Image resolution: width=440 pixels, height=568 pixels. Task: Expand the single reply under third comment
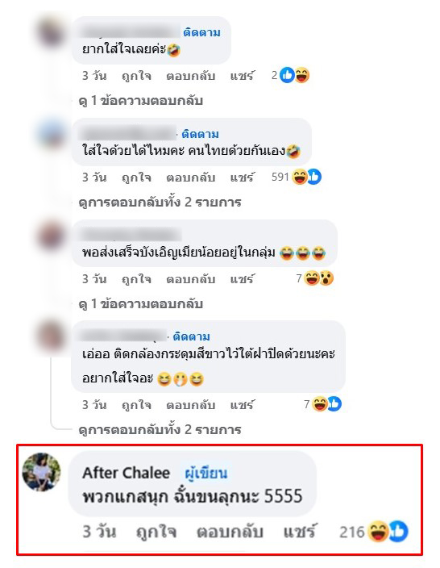141,304
